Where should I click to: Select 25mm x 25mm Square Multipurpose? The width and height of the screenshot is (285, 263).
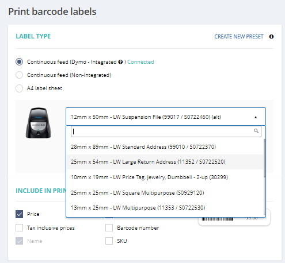pyautogui.click(x=165, y=192)
